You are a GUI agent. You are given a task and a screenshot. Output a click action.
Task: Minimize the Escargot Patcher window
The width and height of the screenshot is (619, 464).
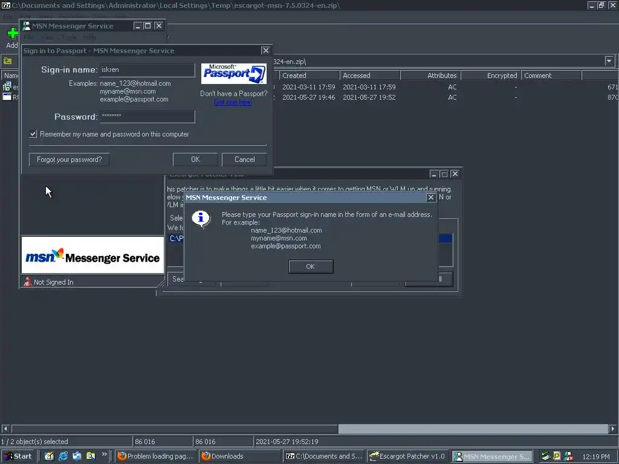434,174
